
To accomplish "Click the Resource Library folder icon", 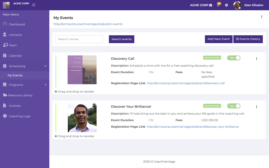I will (5, 95).
